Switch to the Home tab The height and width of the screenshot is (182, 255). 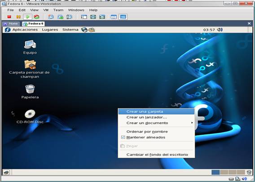(x=11, y=24)
